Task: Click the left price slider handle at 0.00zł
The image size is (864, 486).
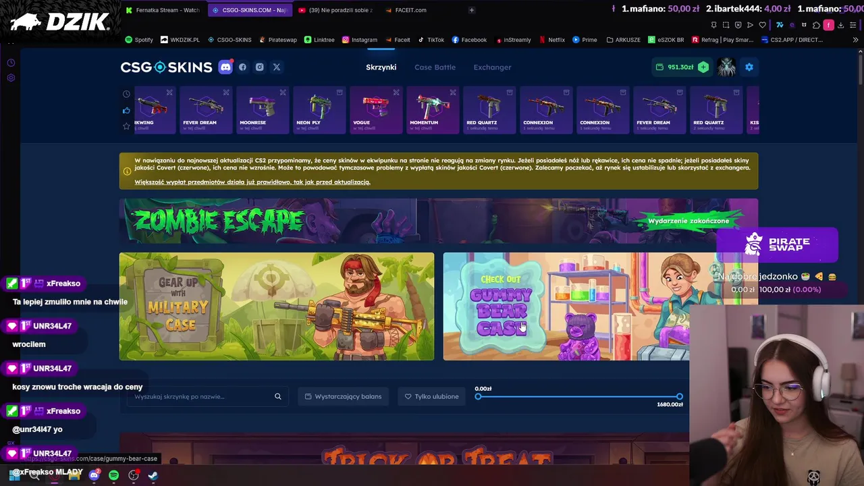Action: (x=478, y=396)
